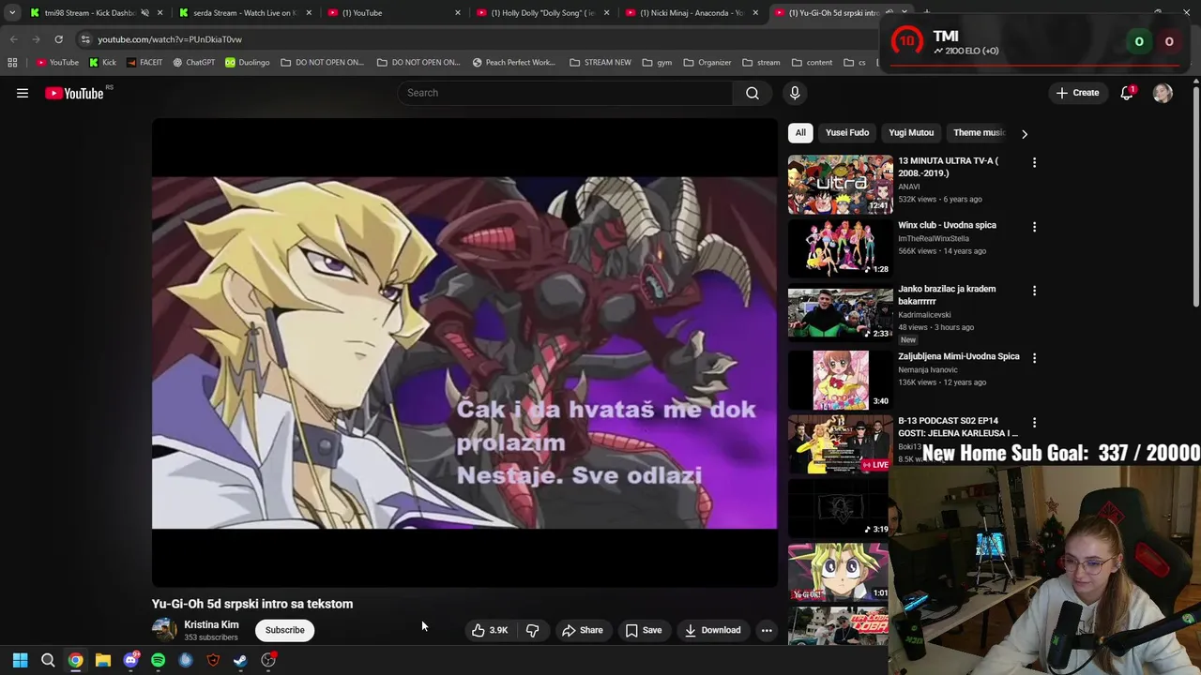
Task: Select the Yugi Mutou filter chip
Action: click(911, 133)
